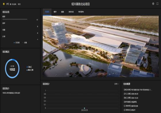Screen dimensions: 161x113
Task: Click the 工程状态 info entry
Action: 129,110
